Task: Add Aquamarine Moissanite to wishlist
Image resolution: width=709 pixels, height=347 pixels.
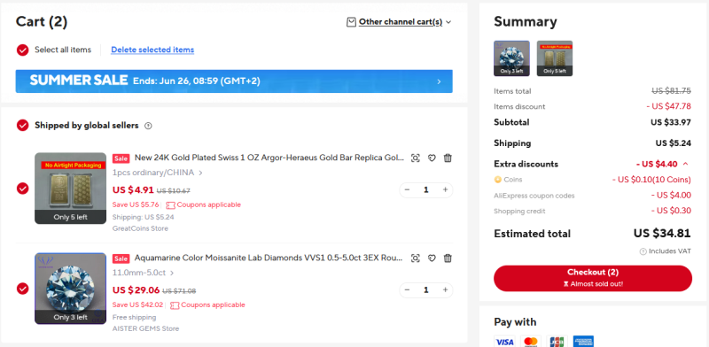Action: tap(432, 258)
